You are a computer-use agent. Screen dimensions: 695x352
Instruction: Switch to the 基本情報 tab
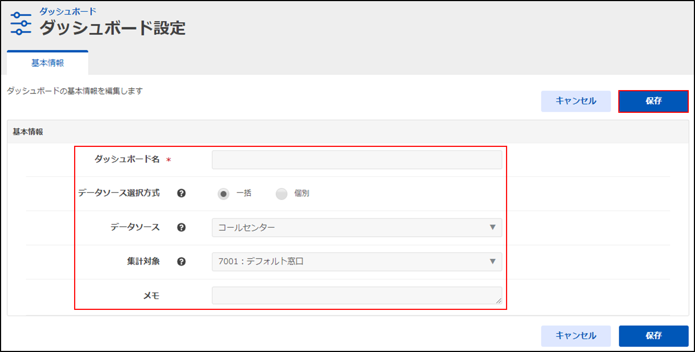click(x=48, y=63)
